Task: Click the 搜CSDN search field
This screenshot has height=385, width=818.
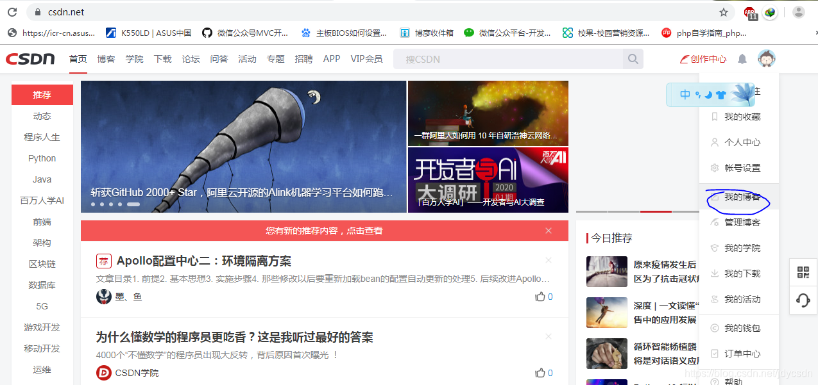Action: click(508, 59)
